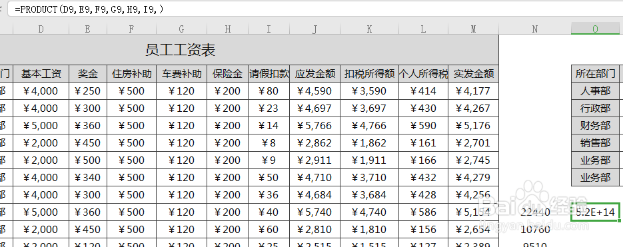The height and width of the screenshot is (247, 623).
Task: Click the 奖金 header cell
Action: (x=88, y=73)
